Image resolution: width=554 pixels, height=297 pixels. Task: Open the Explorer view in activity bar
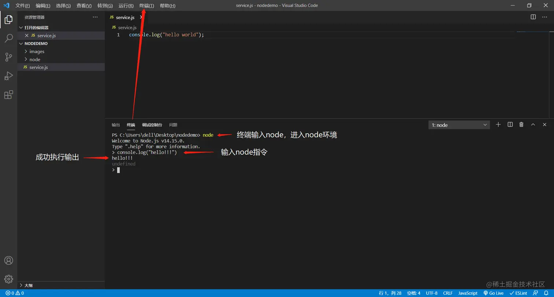click(8, 19)
